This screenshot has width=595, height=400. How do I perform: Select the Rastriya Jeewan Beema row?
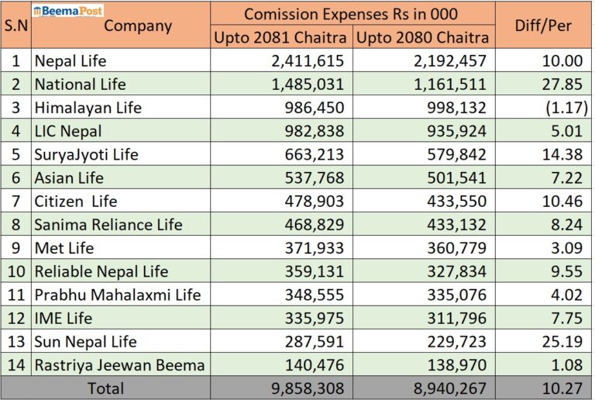click(296, 365)
